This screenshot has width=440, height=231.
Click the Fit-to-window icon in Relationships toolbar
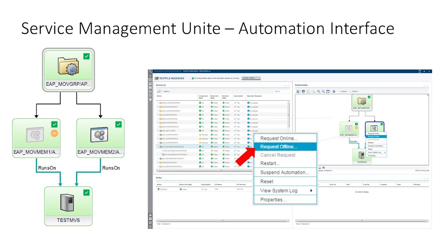click(328, 91)
